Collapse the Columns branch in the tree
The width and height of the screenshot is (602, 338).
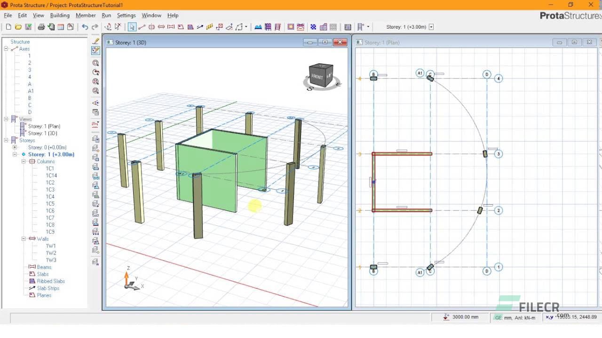click(x=23, y=161)
